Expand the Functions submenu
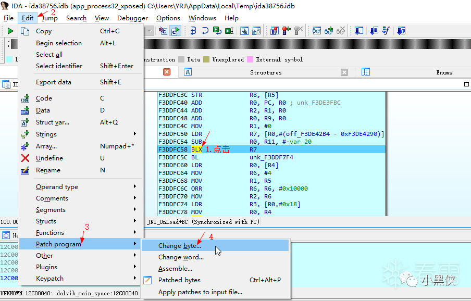Viewport: 471px width, 301px height. pyautogui.click(x=135, y=232)
